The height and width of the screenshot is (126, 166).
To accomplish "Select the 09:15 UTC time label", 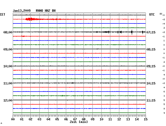I will click(151, 66).
